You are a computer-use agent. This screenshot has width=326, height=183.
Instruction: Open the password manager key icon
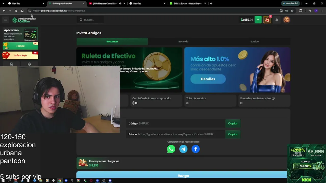click(287, 11)
